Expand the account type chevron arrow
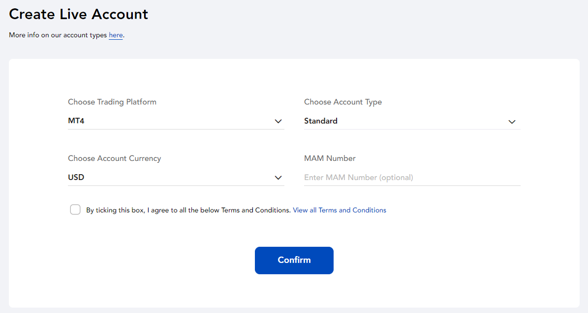This screenshot has width=588, height=313. point(512,122)
